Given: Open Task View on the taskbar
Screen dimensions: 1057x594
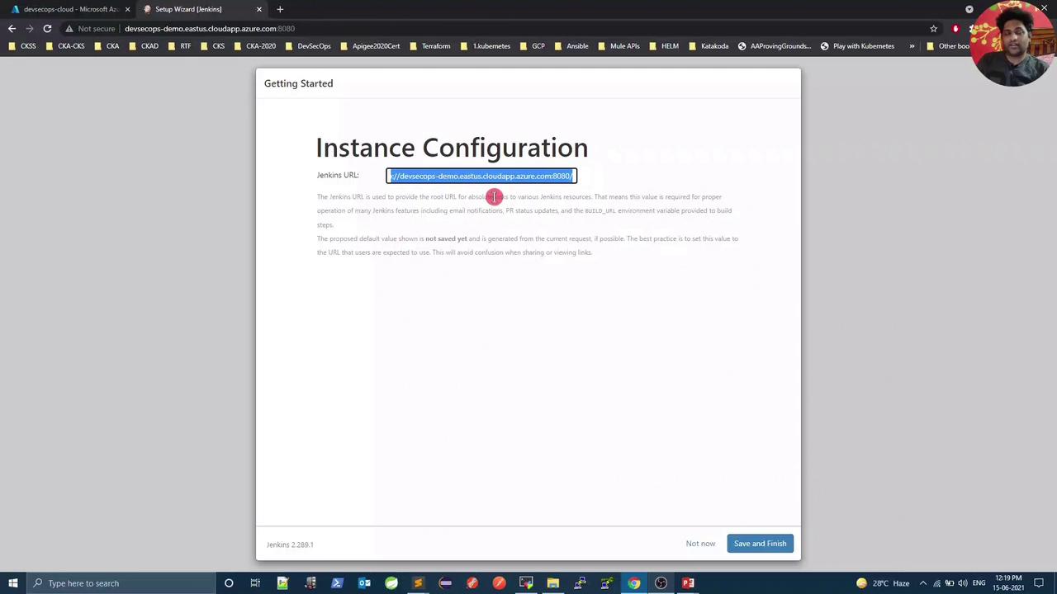Looking at the screenshot, I should click(255, 583).
